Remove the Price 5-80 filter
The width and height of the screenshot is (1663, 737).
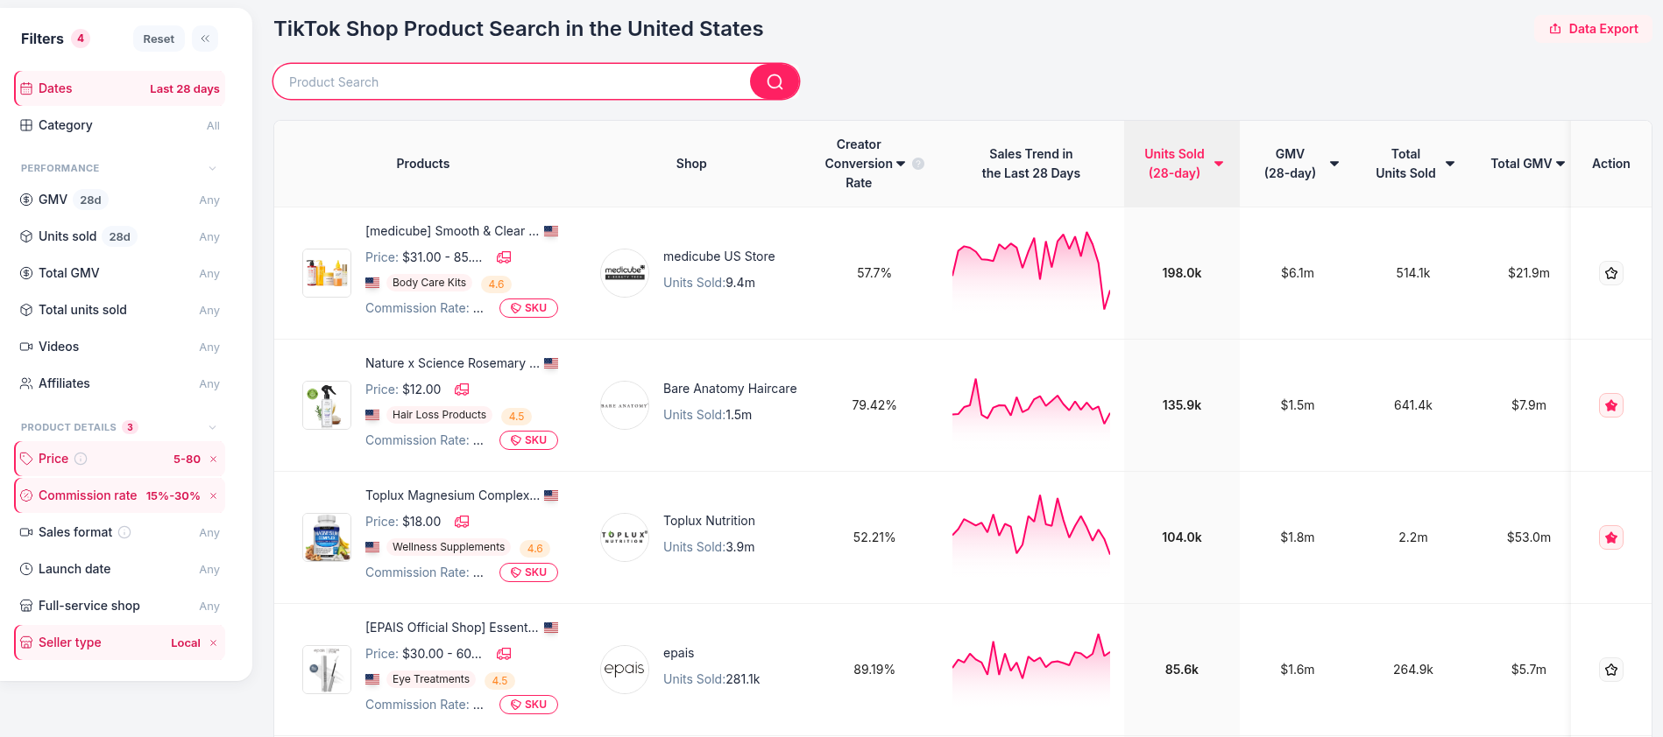point(213,459)
